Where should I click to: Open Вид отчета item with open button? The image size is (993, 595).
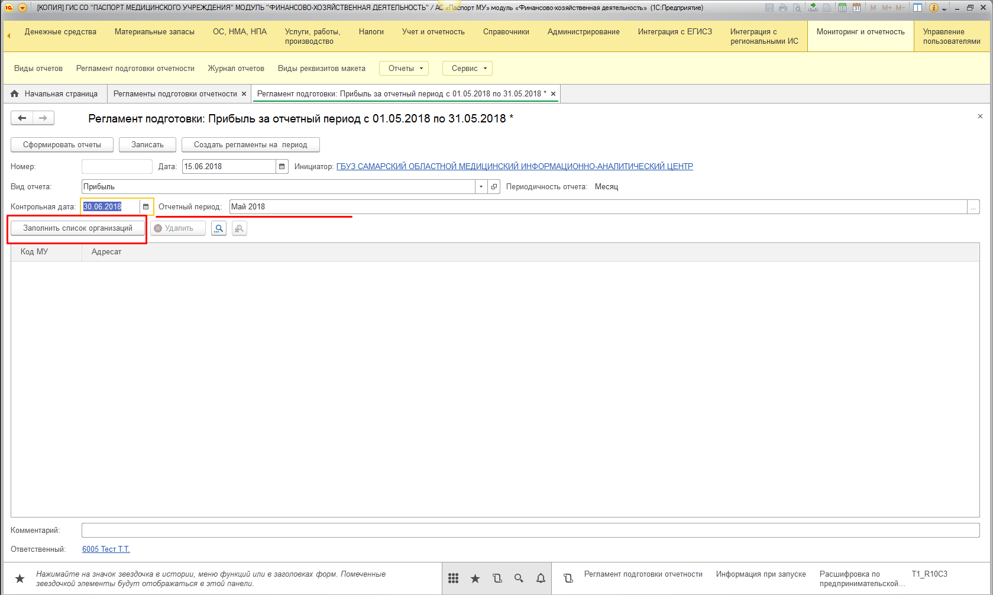pyautogui.click(x=494, y=187)
